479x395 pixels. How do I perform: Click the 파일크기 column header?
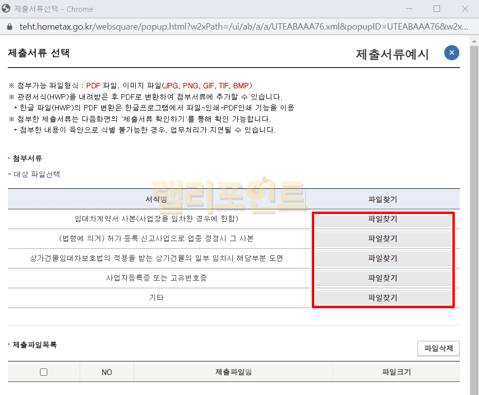396,372
